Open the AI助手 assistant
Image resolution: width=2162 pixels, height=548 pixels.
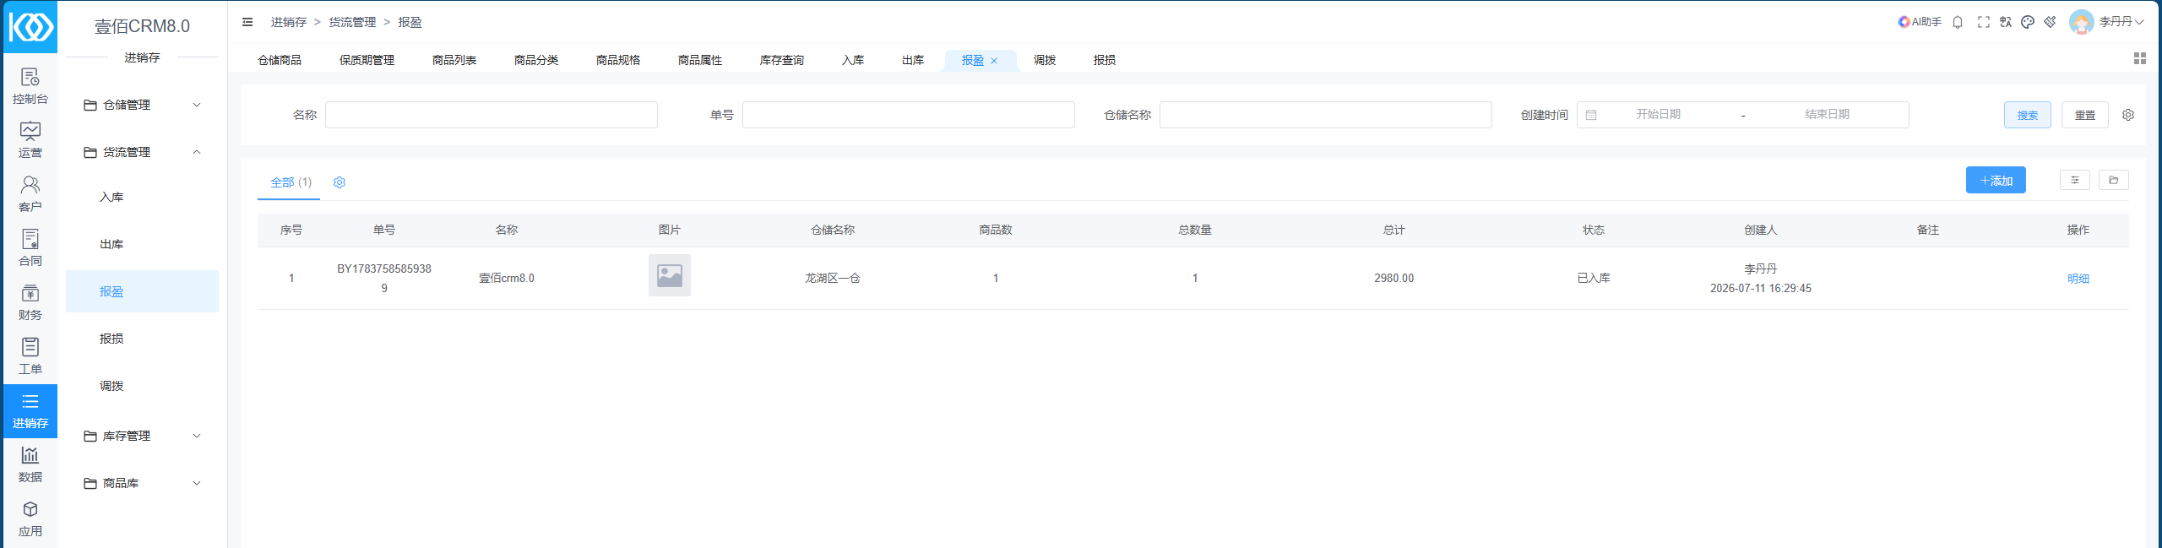click(1920, 22)
